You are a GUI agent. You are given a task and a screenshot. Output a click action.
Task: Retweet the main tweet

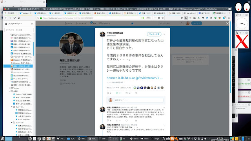tap(117, 93)
